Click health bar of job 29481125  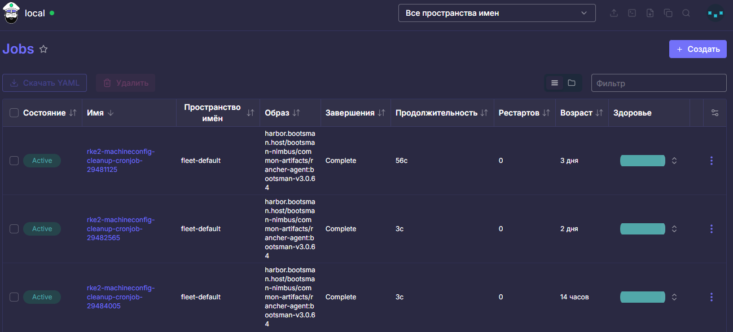point(643,161)
